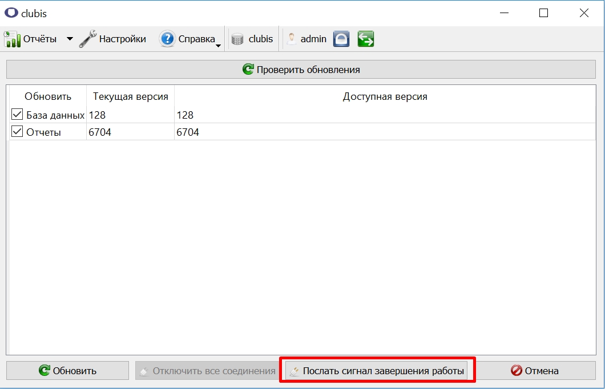Image resolution: width=605 pixels, height=389 pixels.
Task: Click the Обновить button at bottom
Action: pos(67,371)
